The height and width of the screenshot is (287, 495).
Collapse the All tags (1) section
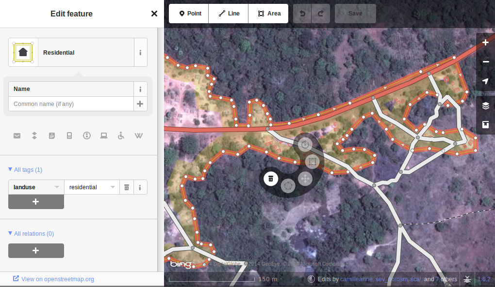(x=25, y=169)
